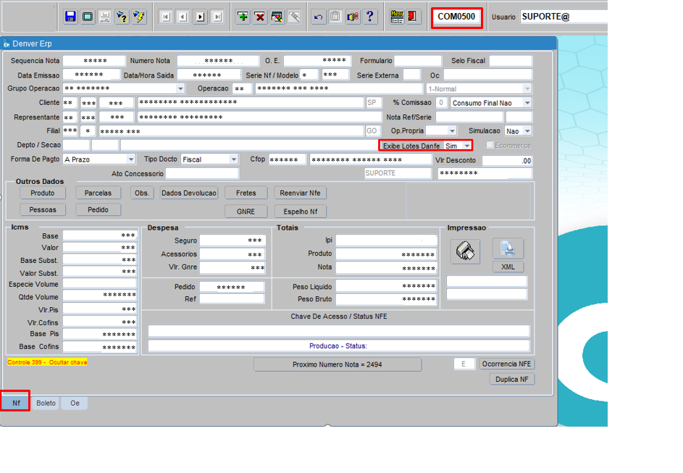This screenshot has height=473, width=683.
Task: Switch to the Boleto tab
Action: pyautogui.click(x=45, y=402)
